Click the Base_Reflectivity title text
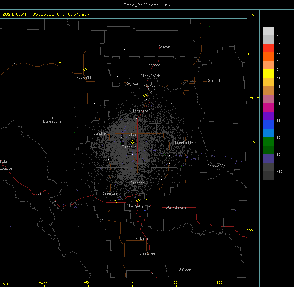Viewport: 294px width, 287px height. pos(147,5)
